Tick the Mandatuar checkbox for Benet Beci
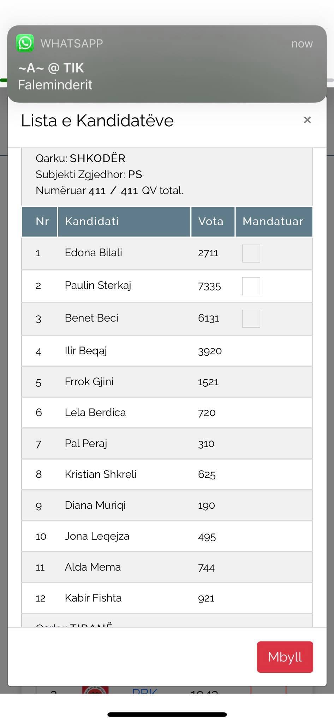Viewport: 334px width, 724px height. click(x=251, y=319)
